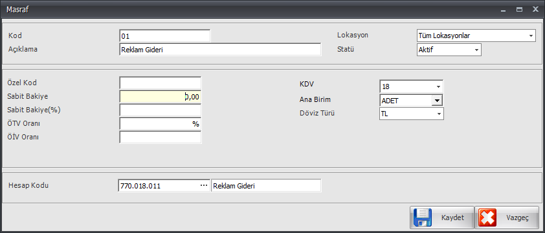Click the red X Vazgeç icon
545x233 pixels.
click(487, 218)
